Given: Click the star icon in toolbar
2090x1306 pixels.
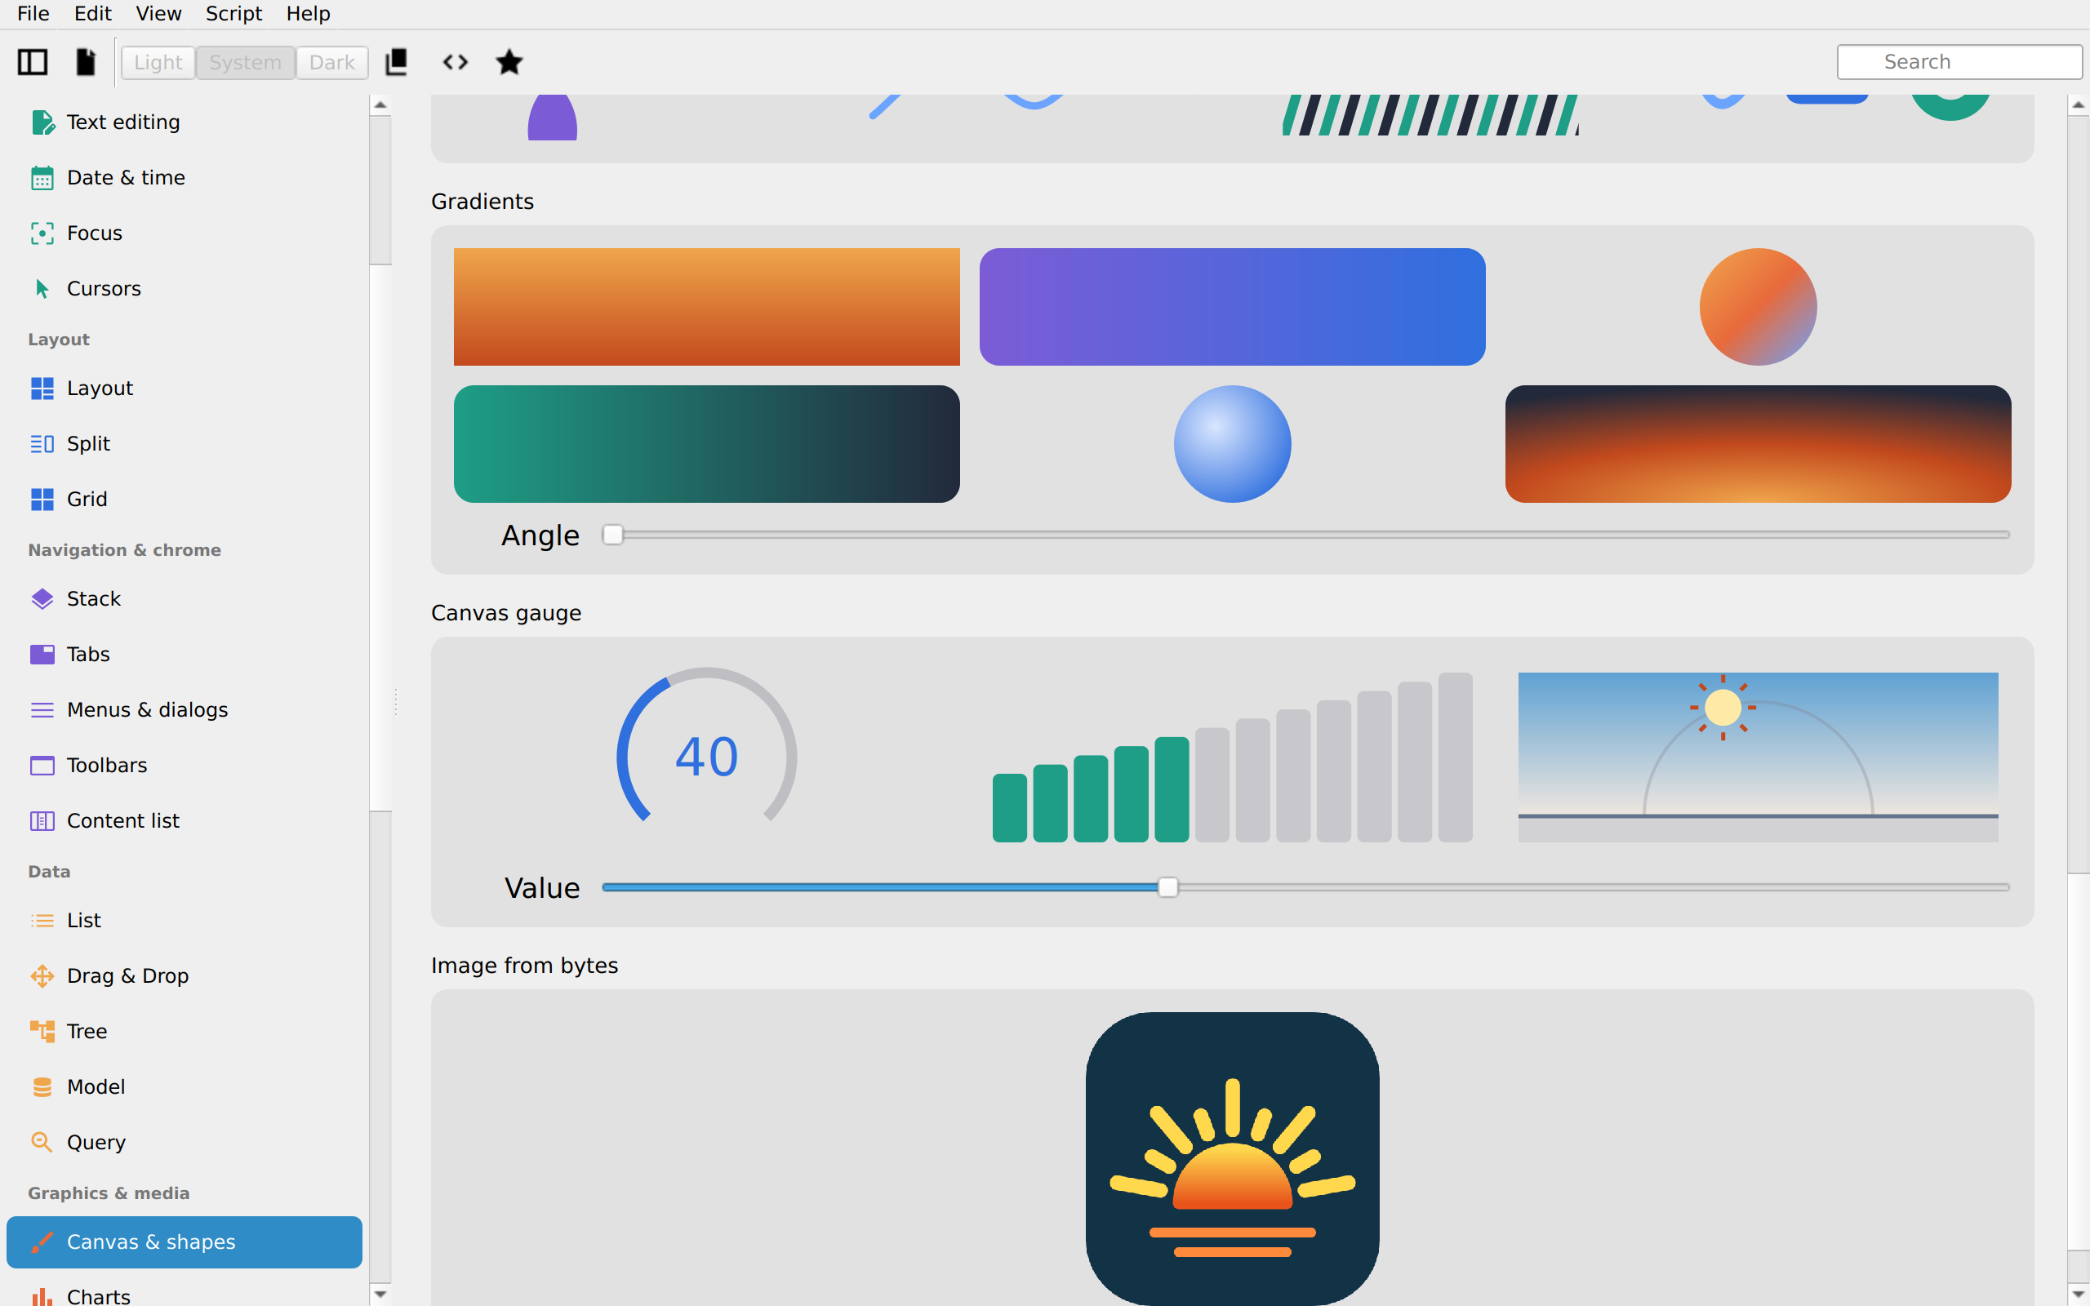Looking at the screenshot, I should 509,62.
